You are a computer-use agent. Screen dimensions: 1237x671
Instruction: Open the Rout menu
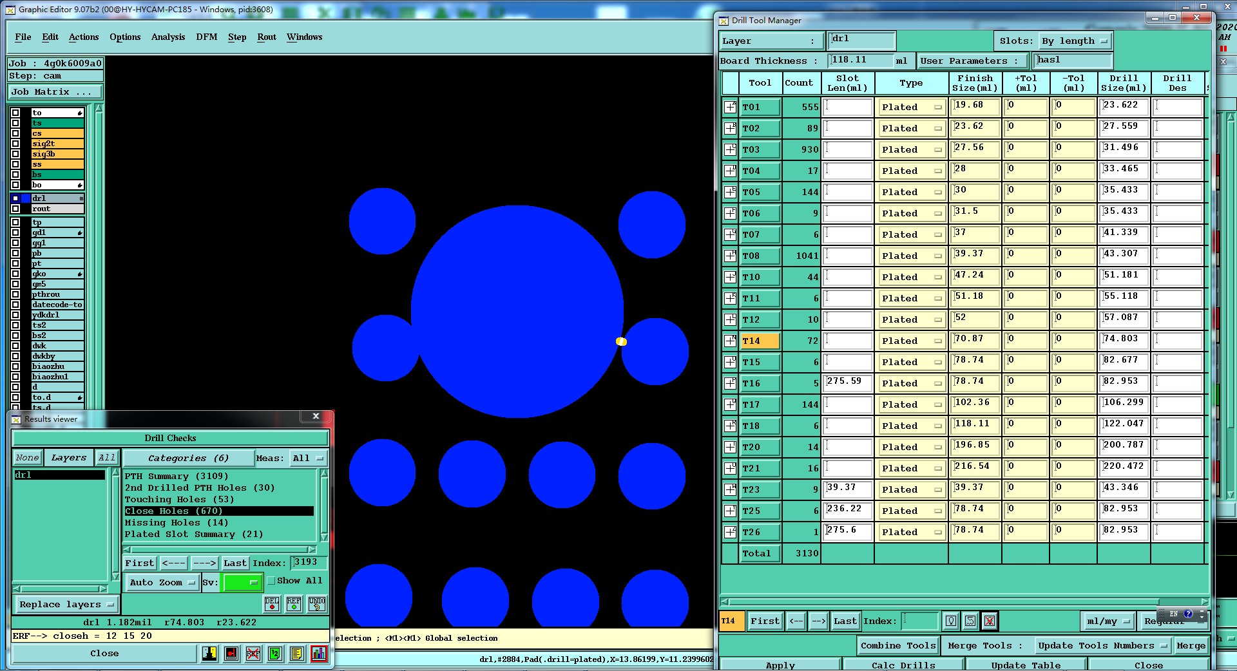266,37
